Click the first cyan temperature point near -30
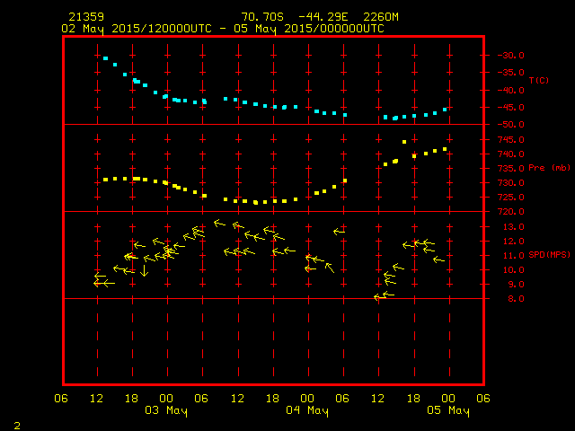This screenshot has width=575, height=431. (x=106, y=58)
